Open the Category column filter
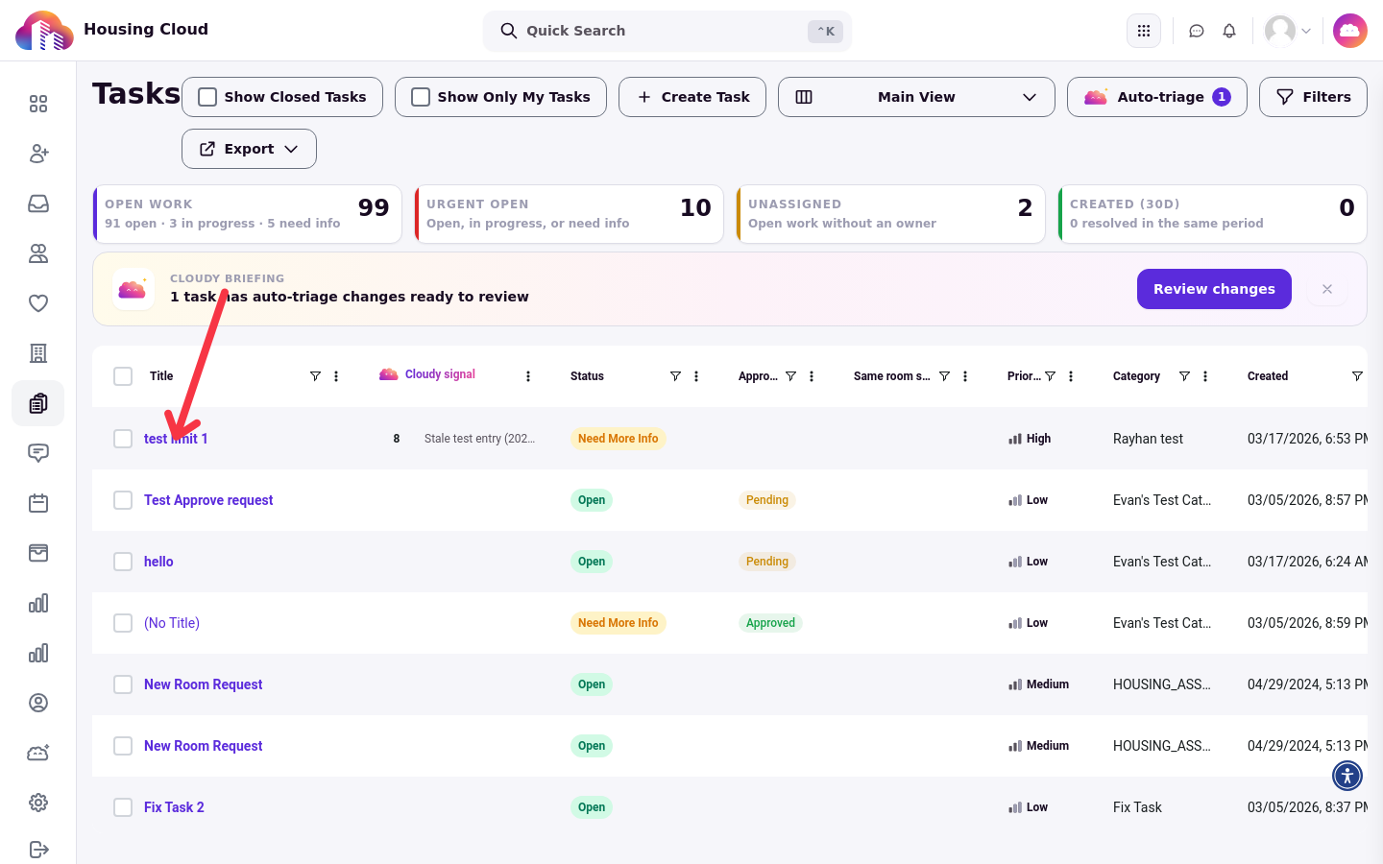 [1184, 376]
